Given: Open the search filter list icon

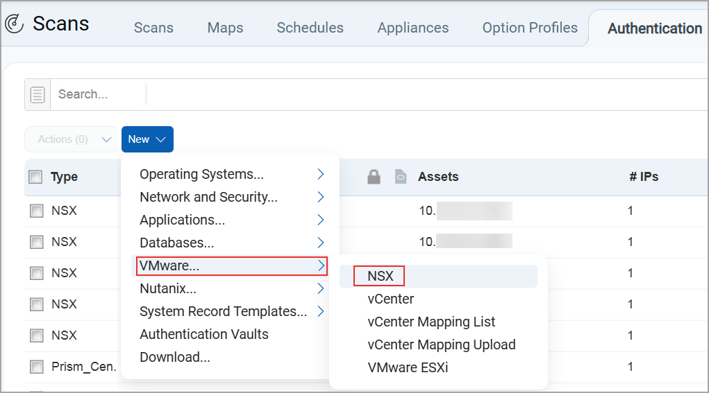Looking at the screenshot, I should coord(37,95).
